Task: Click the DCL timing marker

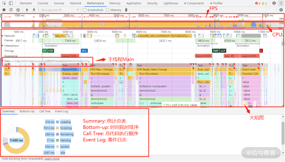Action: tap(84, 51)
